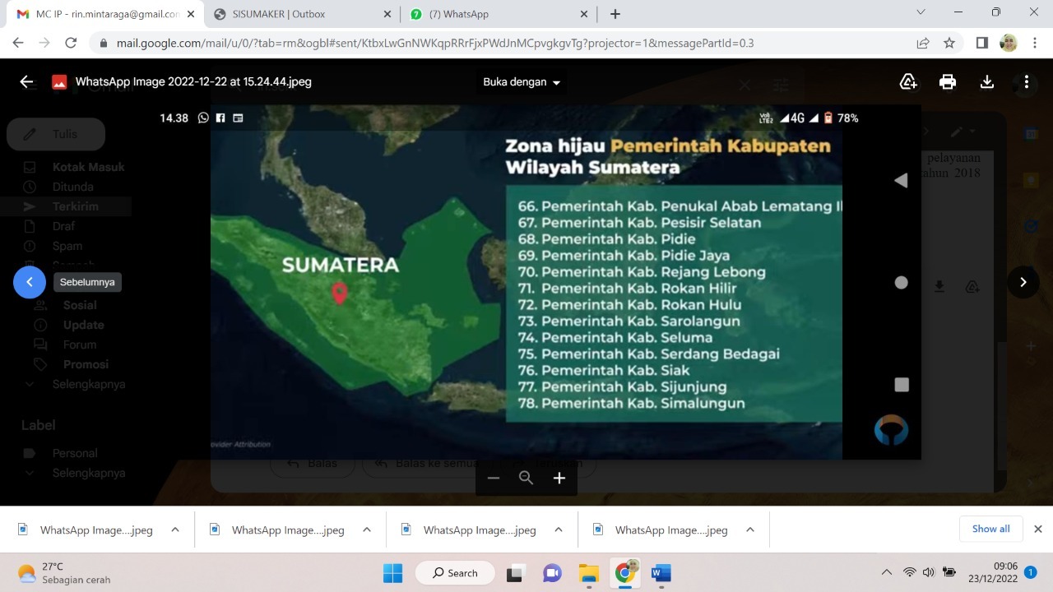Close the SISUMAKER Outbox tab

(x=387, y=14)
